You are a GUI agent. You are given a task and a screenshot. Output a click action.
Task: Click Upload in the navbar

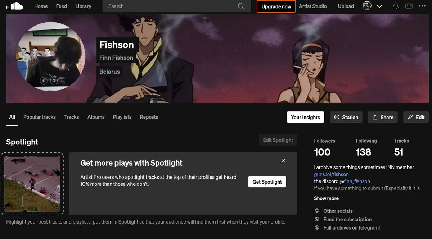point(346,6)
